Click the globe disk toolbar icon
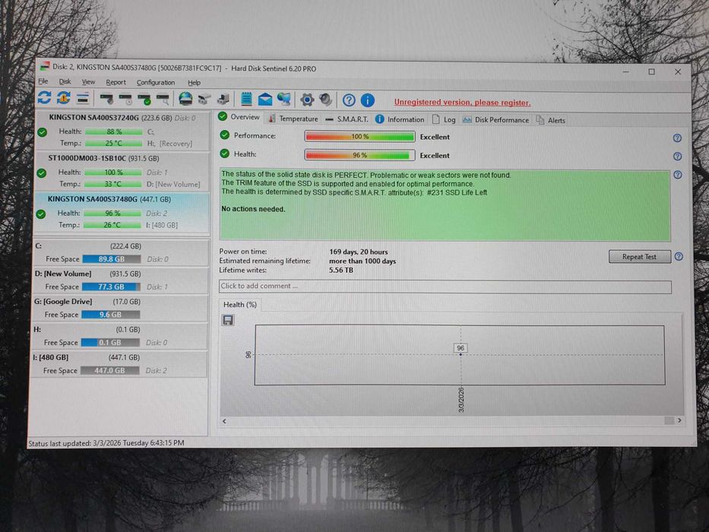The height and width of the screenshot is (532, 709). coord(185,99)
